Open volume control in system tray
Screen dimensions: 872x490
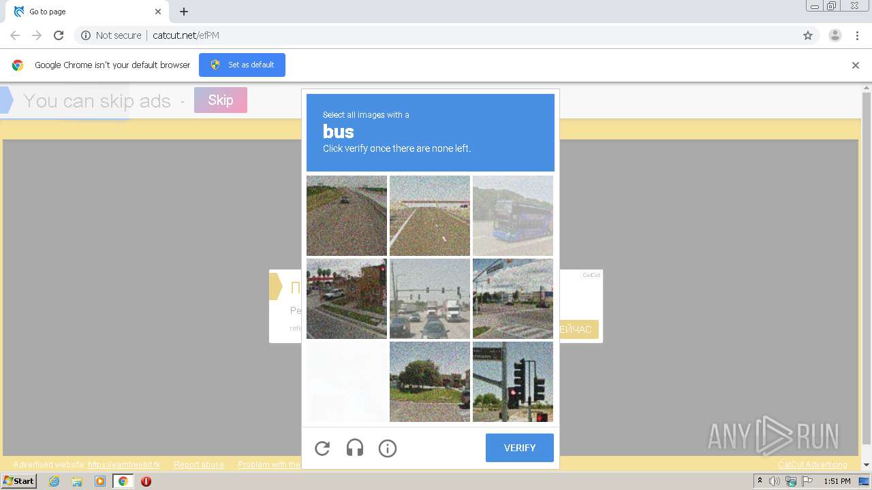[x=775, y=481]
